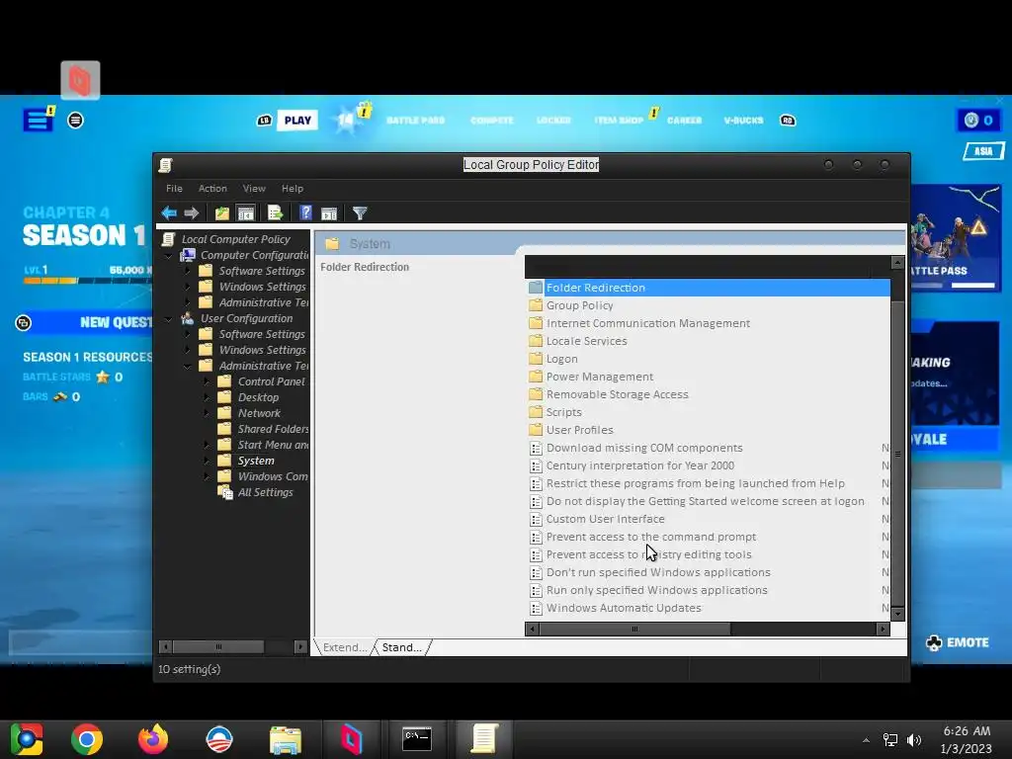The height and width of the screenshot is (759, 1012).
Task: Select Prevent access to the command prompt
Action: (x=651, y=537)
